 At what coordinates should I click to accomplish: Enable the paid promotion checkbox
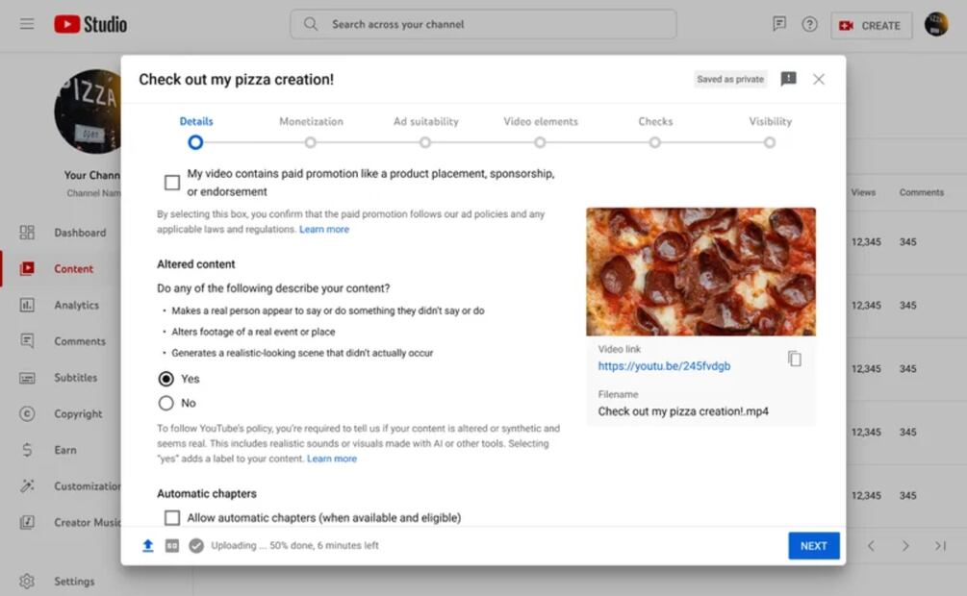pyautogui.click(x=172, y=183)
